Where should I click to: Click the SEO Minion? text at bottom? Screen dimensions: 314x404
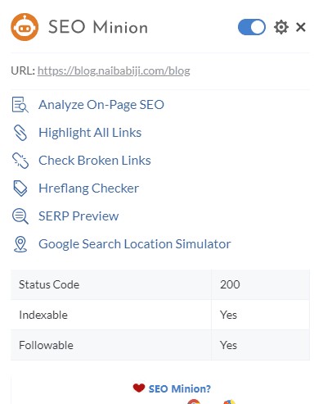(x=180, y=388)
